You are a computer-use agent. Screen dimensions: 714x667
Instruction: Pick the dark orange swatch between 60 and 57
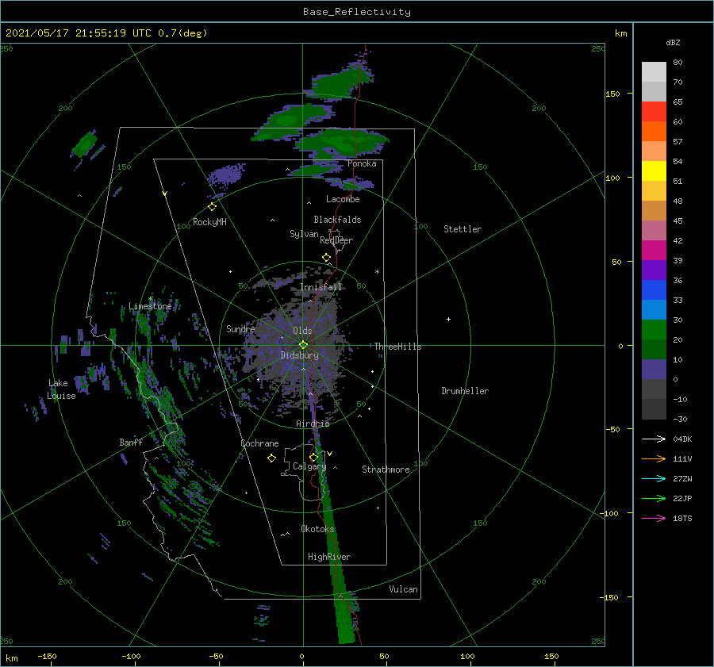tap(654, 132)
